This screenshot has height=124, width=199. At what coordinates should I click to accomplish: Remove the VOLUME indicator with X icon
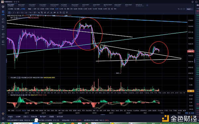(x=20, y=78)
